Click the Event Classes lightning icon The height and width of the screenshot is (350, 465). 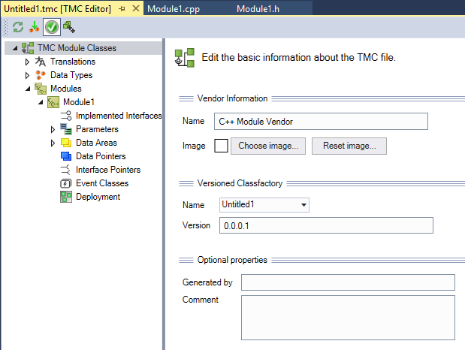point(65,183)
